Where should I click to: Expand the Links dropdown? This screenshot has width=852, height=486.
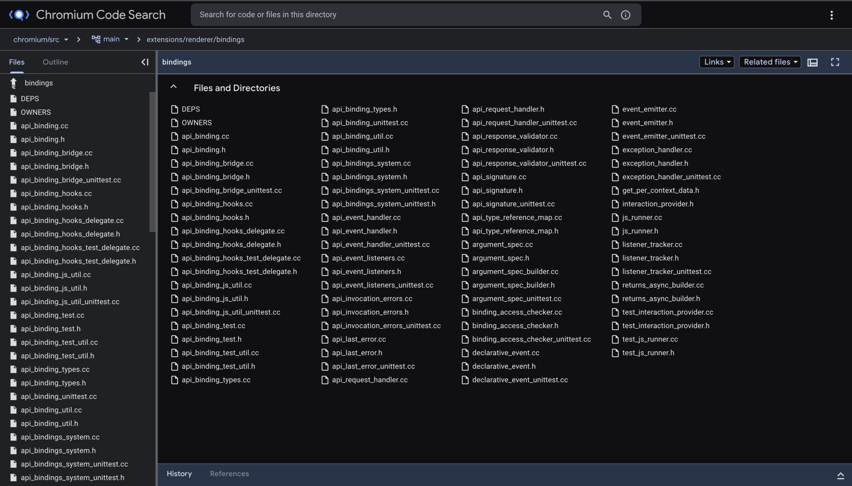(717, 62)
